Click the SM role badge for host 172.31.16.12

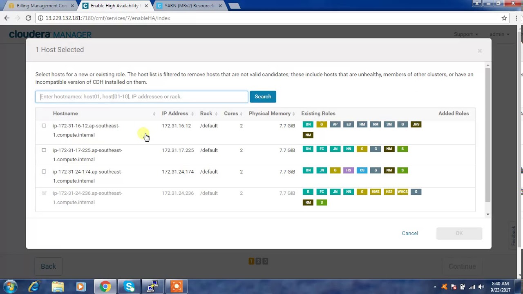[x=389, y=125]
